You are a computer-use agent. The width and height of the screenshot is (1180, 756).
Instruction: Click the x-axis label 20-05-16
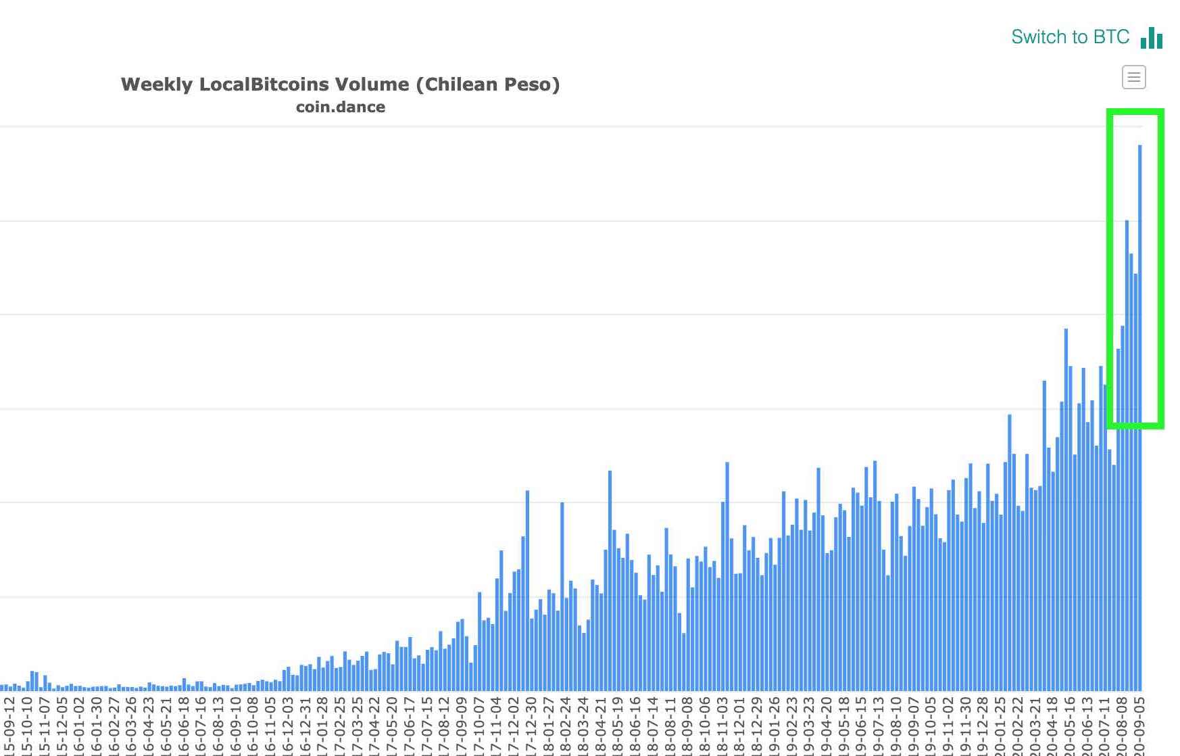pos(1069,726)
